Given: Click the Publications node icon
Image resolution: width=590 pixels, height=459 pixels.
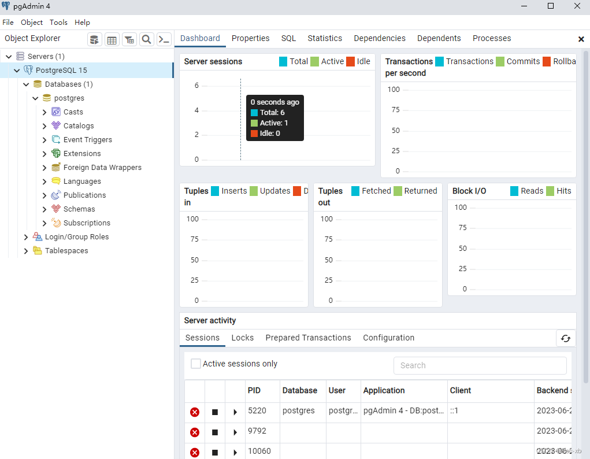Looking at the screenshot, I should click(x=55, y=195).
